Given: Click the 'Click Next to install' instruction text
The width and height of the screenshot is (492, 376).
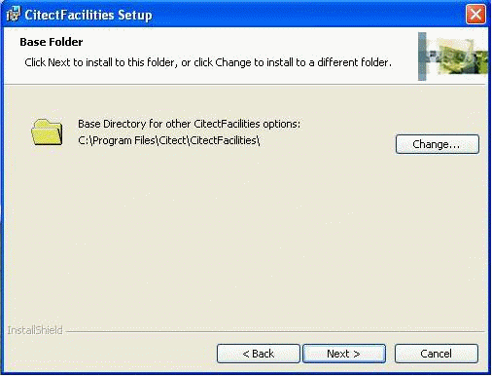Looking at the screenshot, I should (x=208, y=62).
